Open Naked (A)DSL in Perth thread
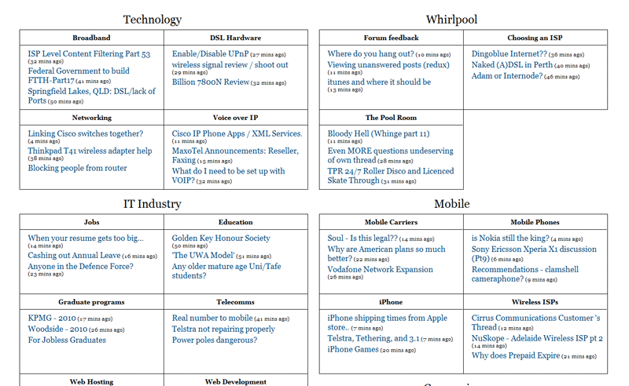 point(509,65)
